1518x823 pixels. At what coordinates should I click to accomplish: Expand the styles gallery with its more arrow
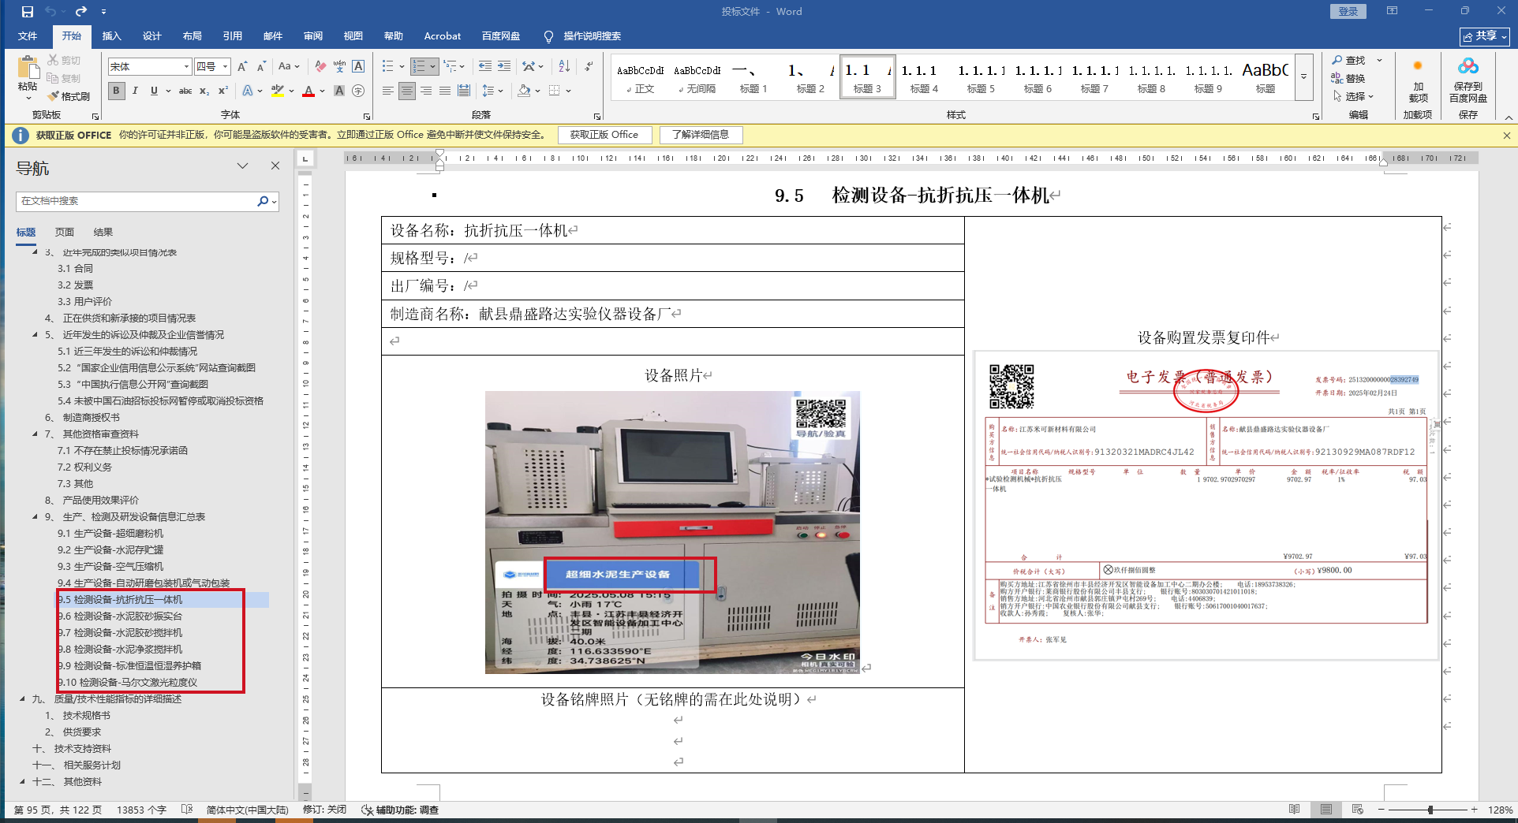click(x=1304, y=76)
